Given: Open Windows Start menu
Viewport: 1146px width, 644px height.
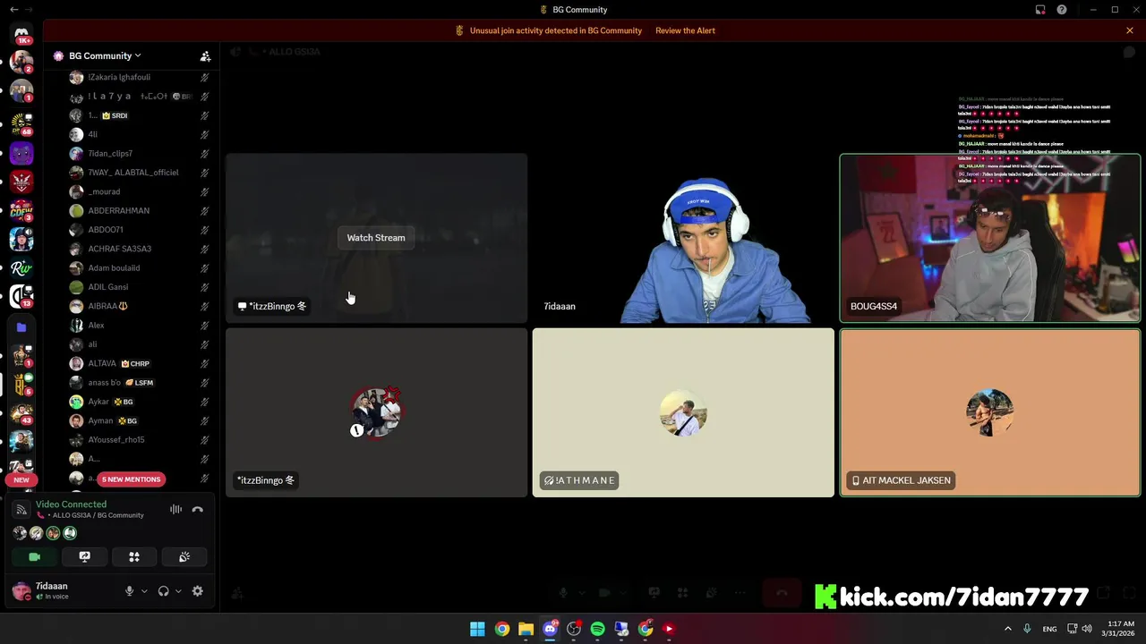Looking at the screenshot, I should point(477,629).
